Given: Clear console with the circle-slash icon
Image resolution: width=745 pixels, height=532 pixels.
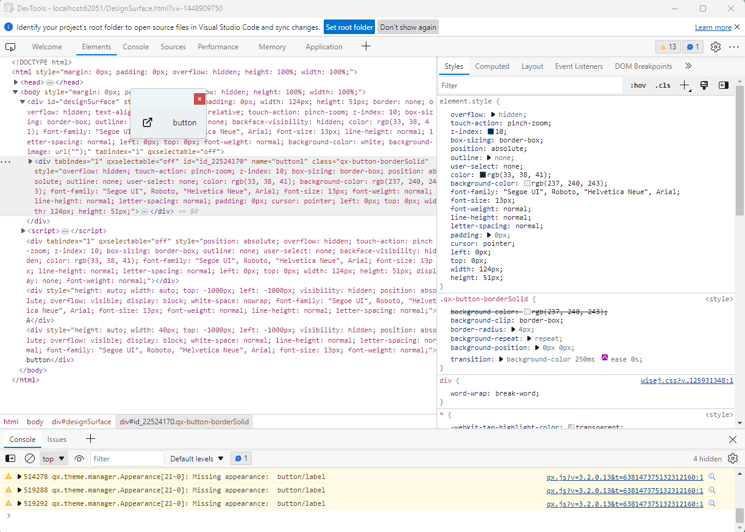Looking at the screenshot, I should (29, 458).
